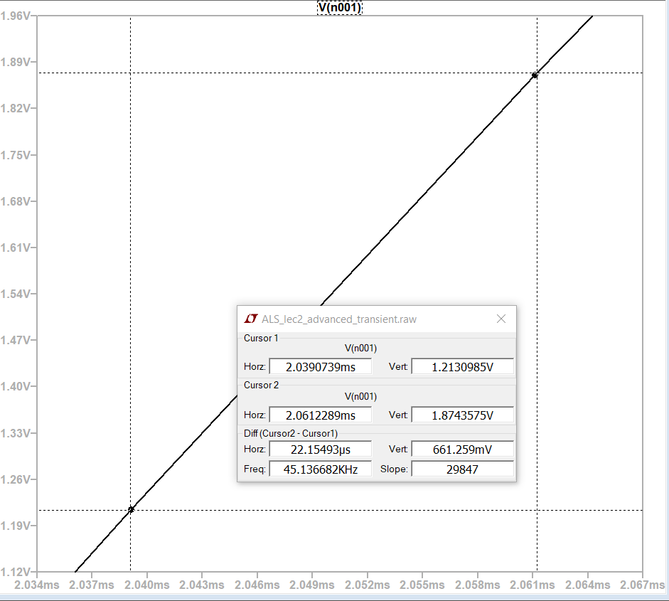Click the ALS_lec2_advanced_transient.raw dialog title
Viewport: 669px width, 601px height.
click(x=339, y=319)
